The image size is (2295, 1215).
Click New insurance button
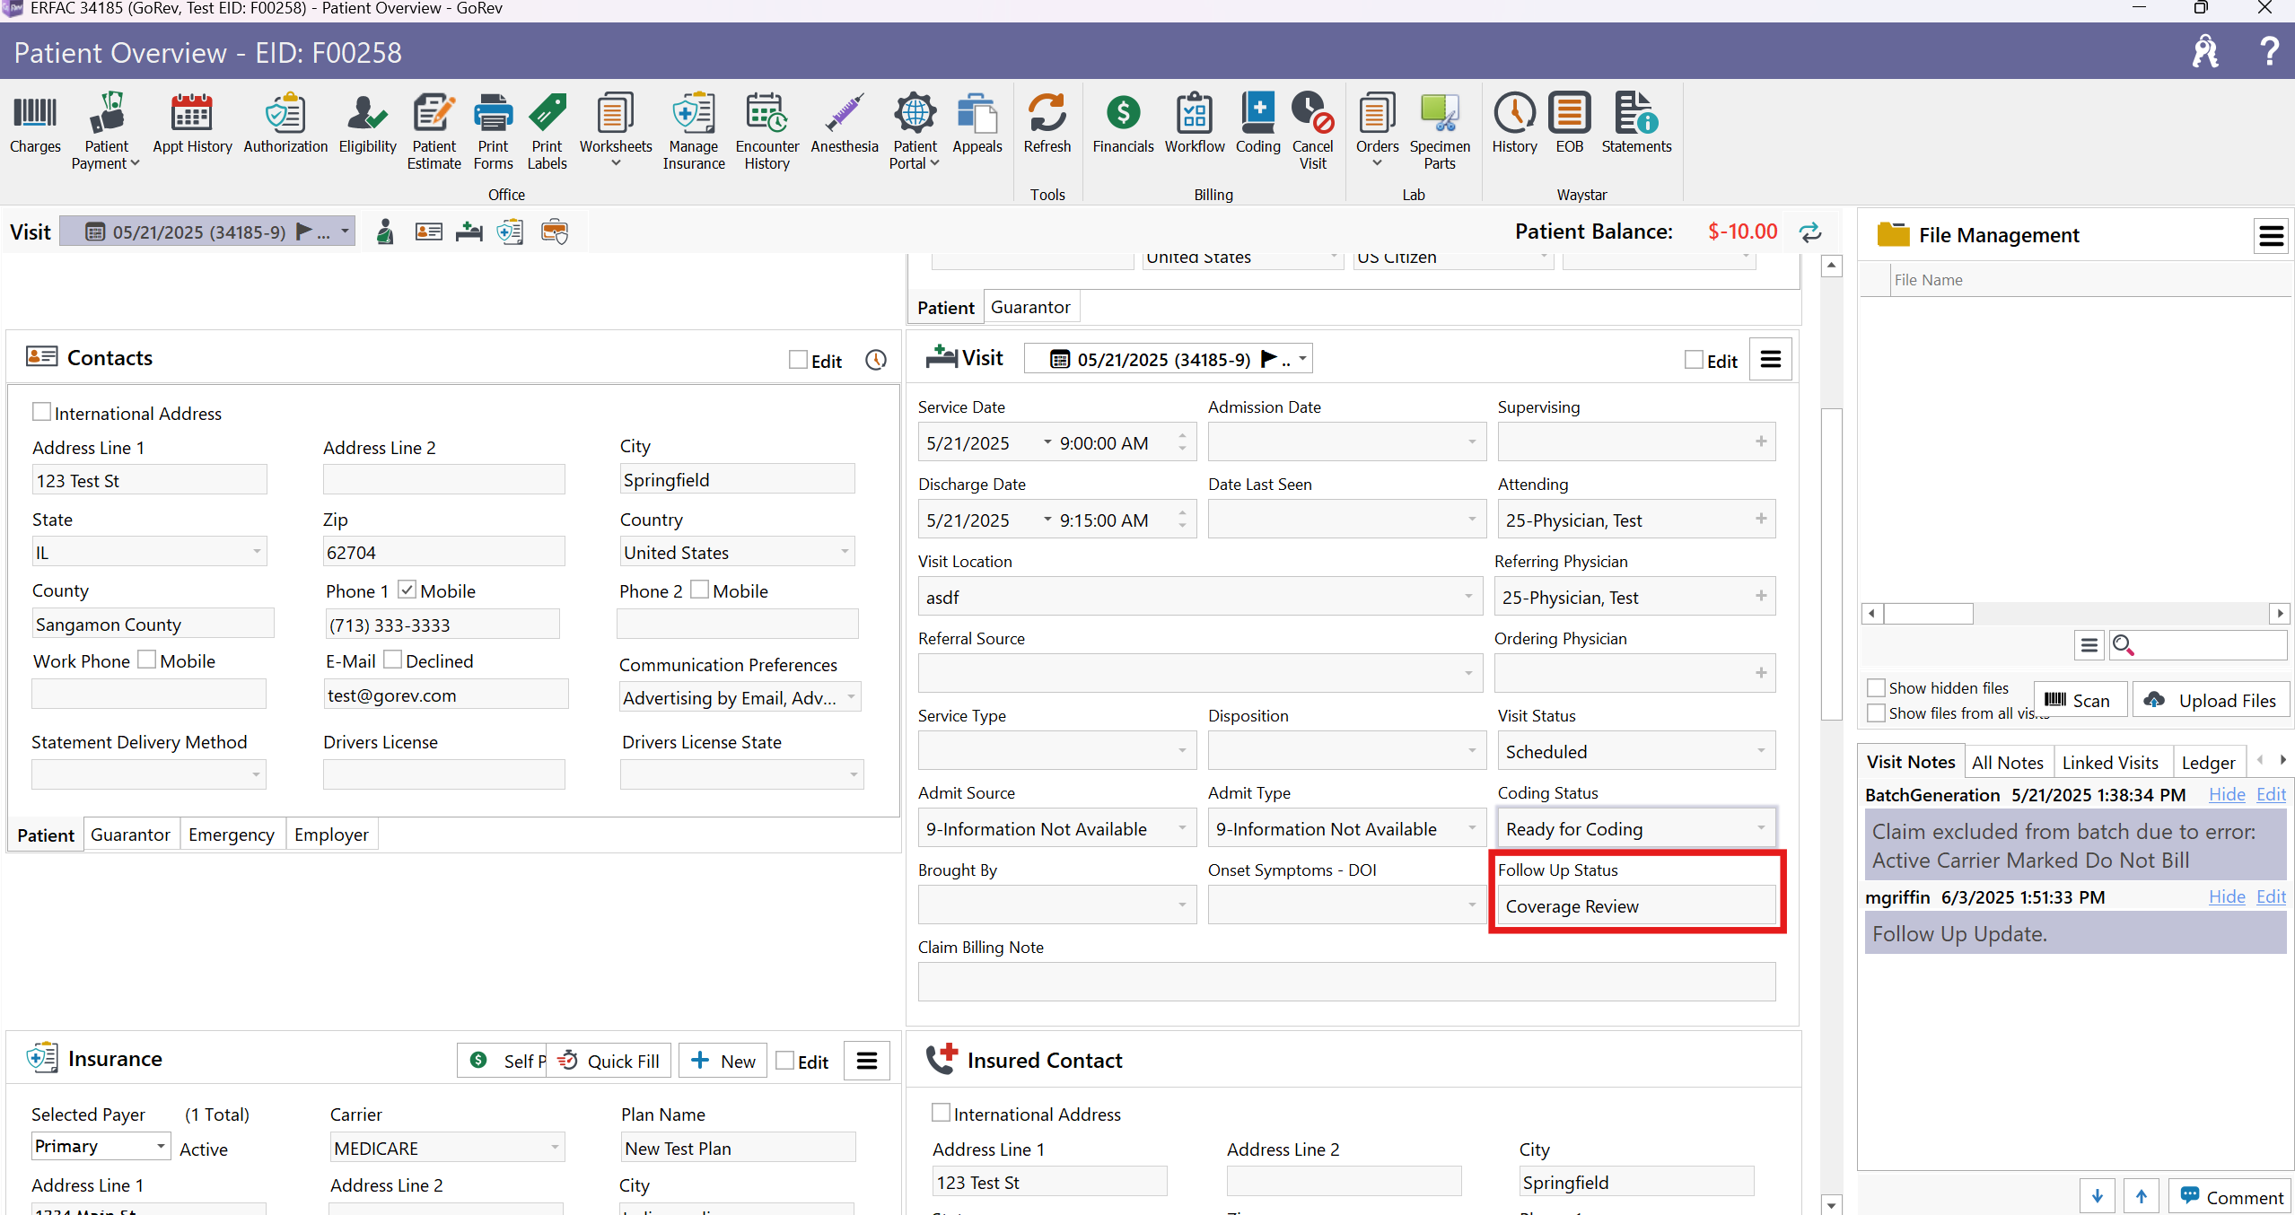click(723, 1061)
